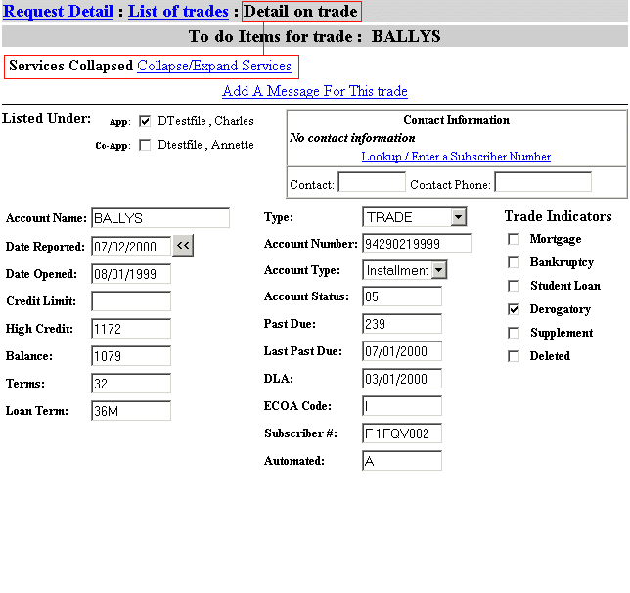Open the Request Detail breadcrumb link
This screenshot has width=630, height=593.
click(x=59, y=12)
